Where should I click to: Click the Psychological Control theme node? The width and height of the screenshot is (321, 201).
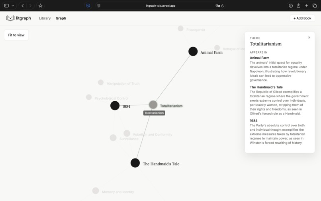[89, 97]
